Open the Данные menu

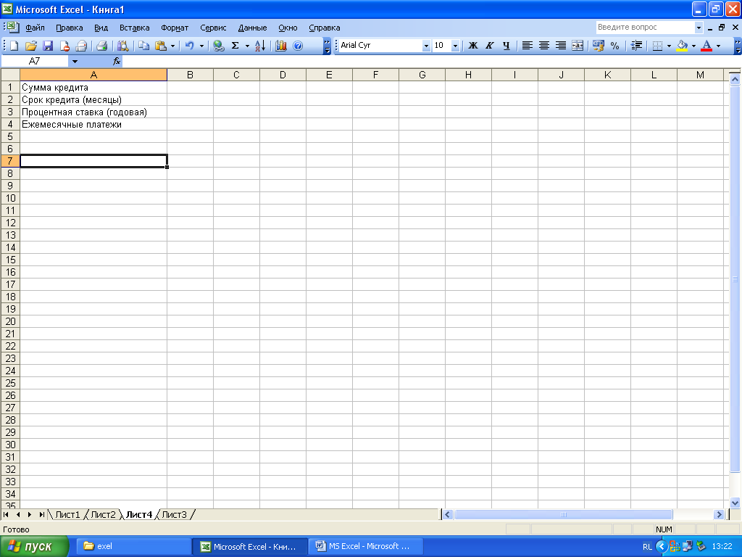[252, 28]
